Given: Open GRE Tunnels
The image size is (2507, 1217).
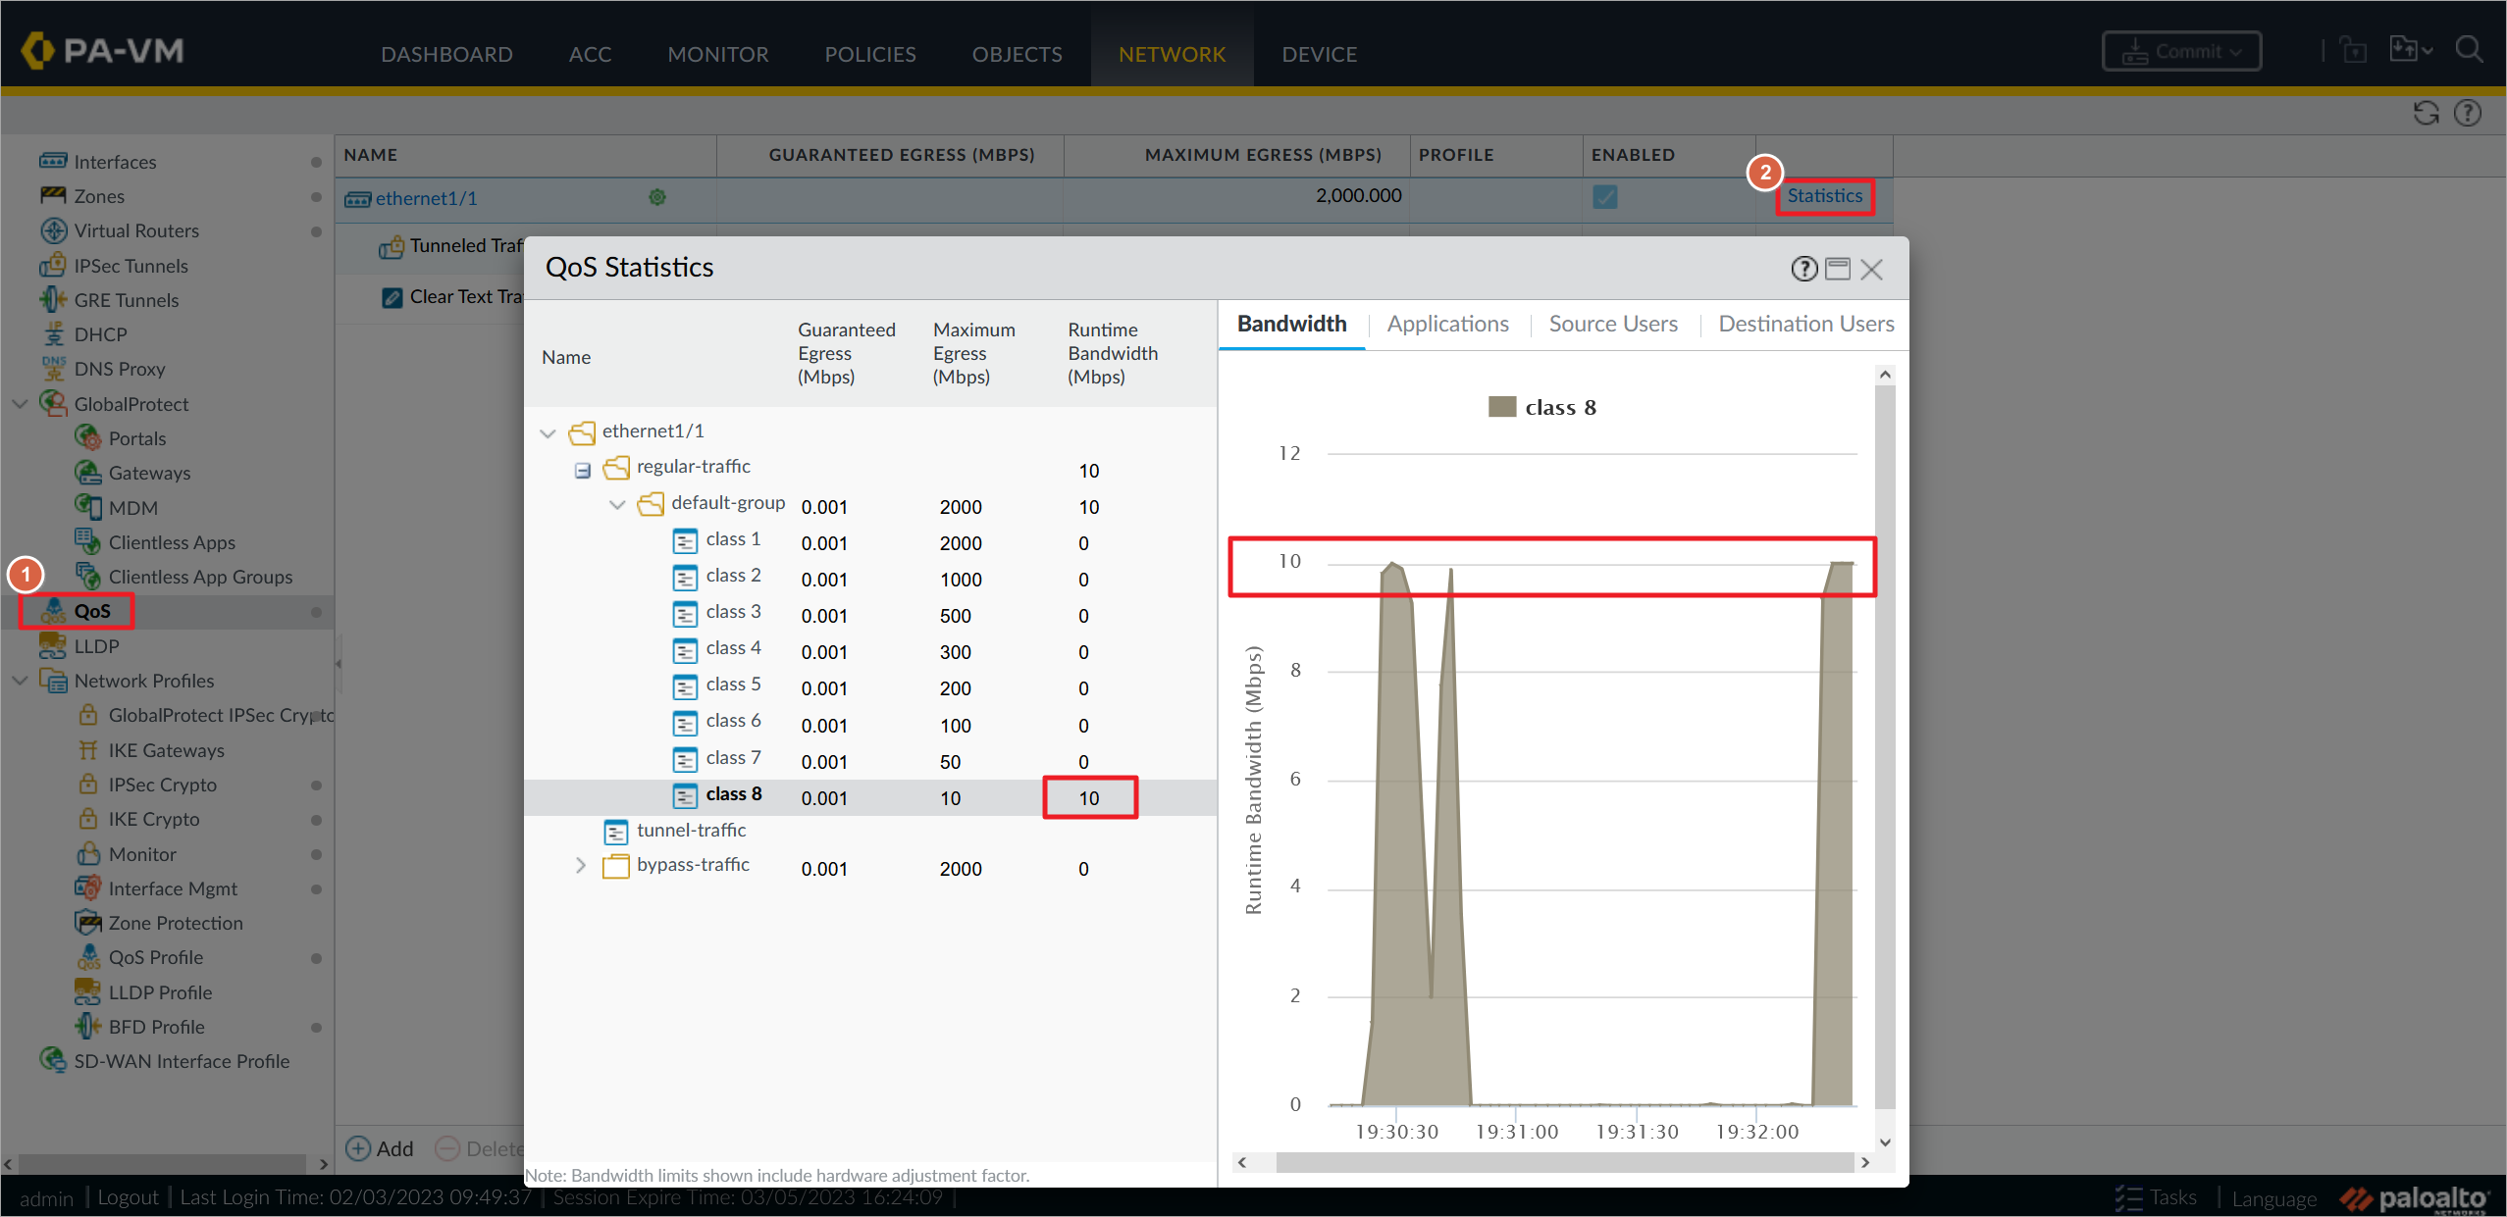Looking at the screenshot, I should coord(127,300).
